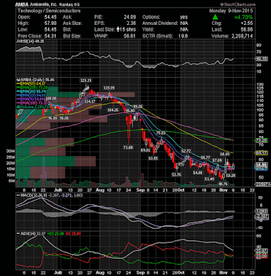This screenshot has width=271, height=276.
Task: Click the 51.49 price annotation
Action: pyautogui.click(x=210, y=179)
